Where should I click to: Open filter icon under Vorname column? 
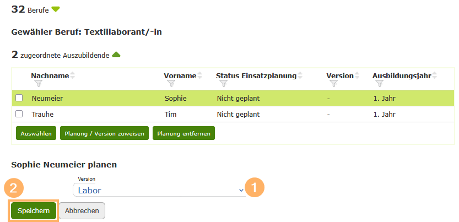tap(171, 84)
